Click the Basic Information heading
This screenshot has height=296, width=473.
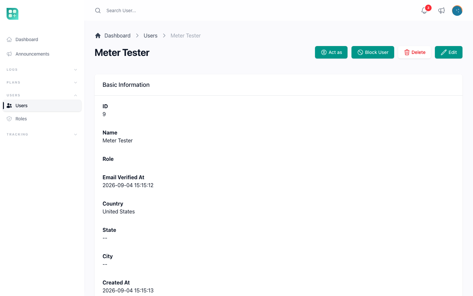pos(126,85)
